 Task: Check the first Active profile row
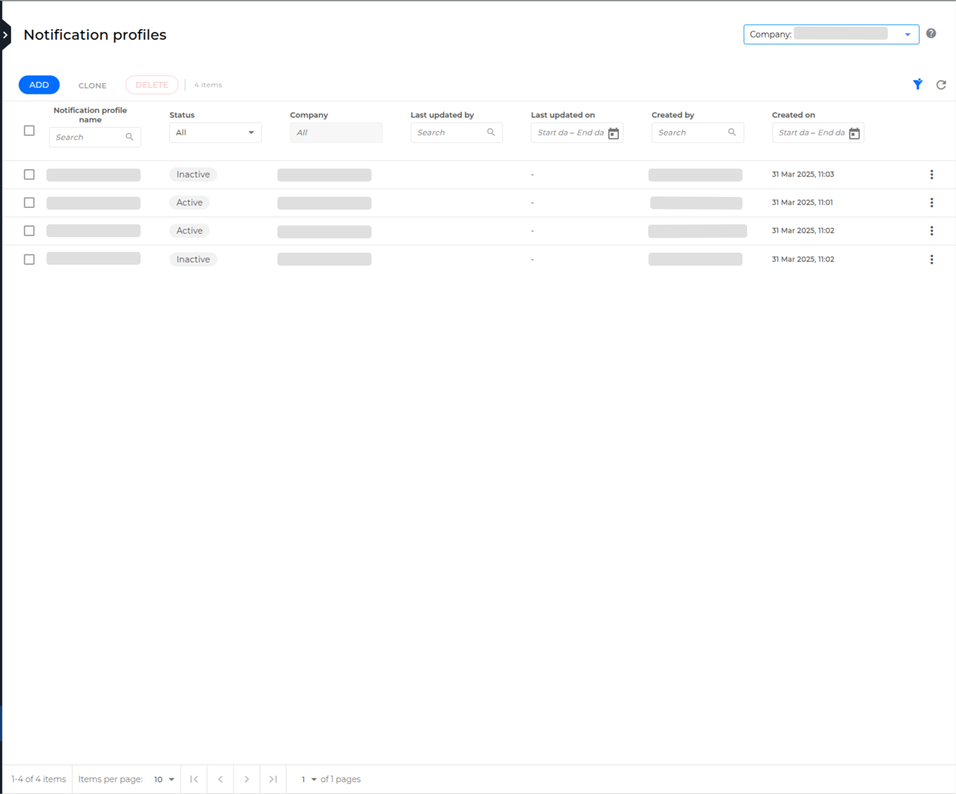click(29, 202)
